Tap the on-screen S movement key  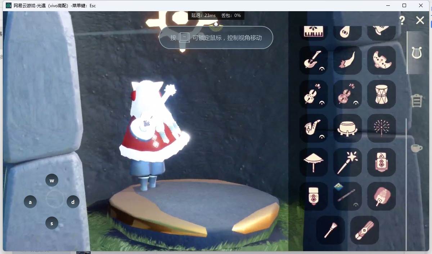52,223
